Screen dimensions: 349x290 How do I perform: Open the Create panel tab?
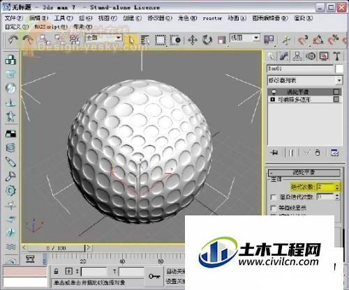tap(272, 56)
